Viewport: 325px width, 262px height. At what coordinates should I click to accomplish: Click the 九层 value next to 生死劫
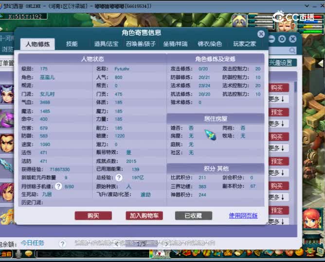(47, 194)
